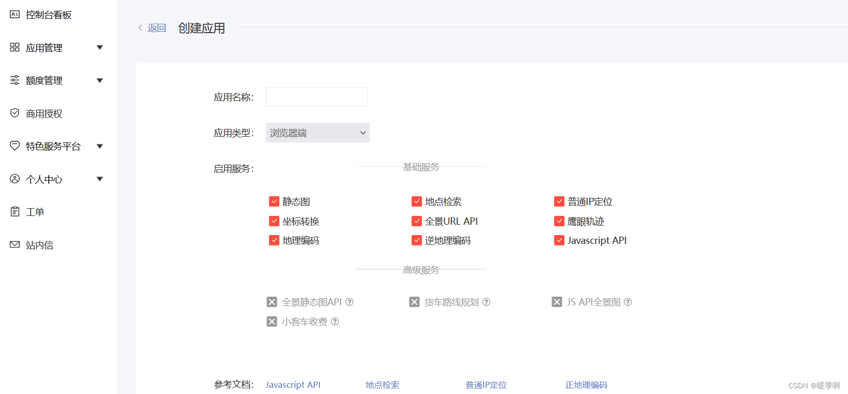Image resolution: width=848 pixels, height=394 pixels.
Task: Click the back chevron beside 返回
Action: coord(140,27)
